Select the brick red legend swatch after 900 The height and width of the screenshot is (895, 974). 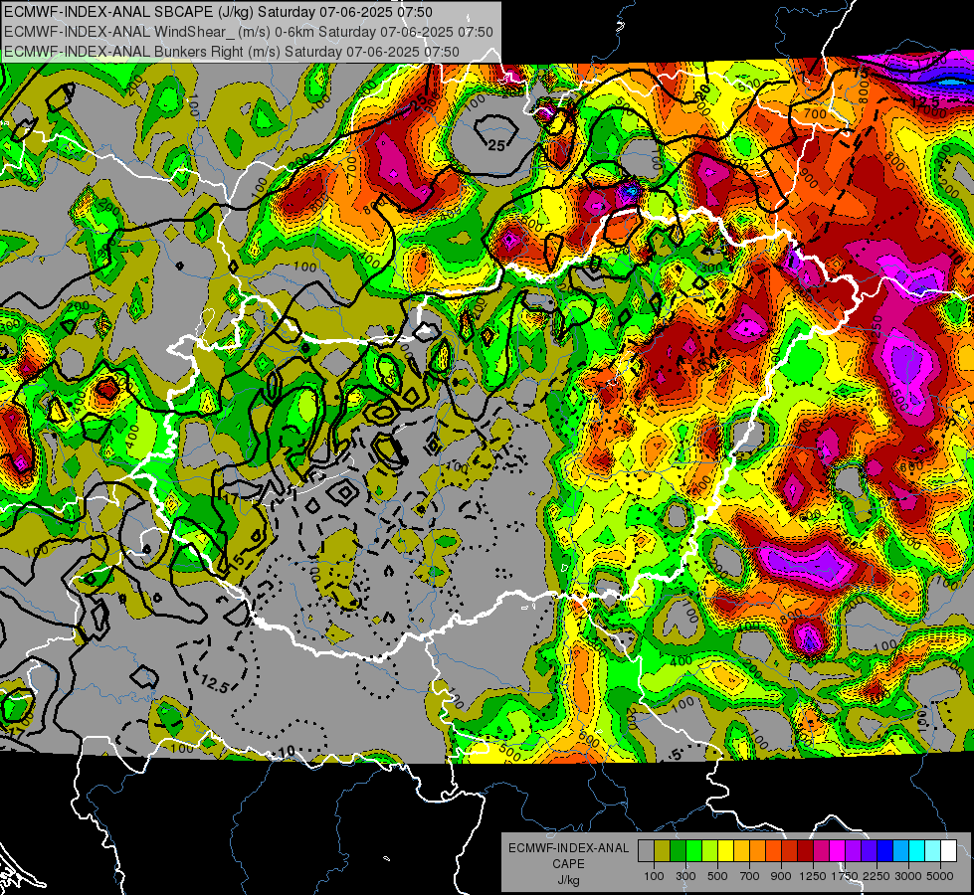pyautogui.click(x=790, y=851)
